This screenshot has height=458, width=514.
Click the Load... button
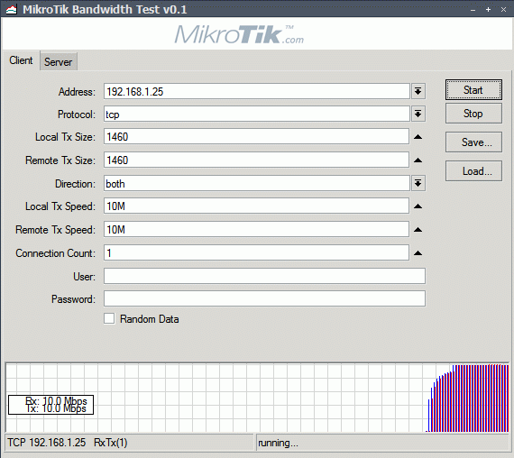(473, 170)
